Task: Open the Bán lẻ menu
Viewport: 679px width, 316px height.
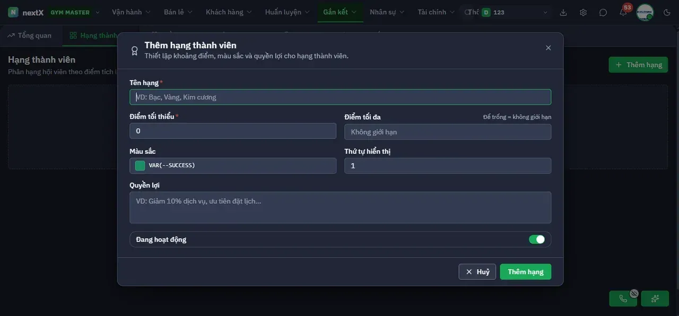Action: [x=178, y=12]
